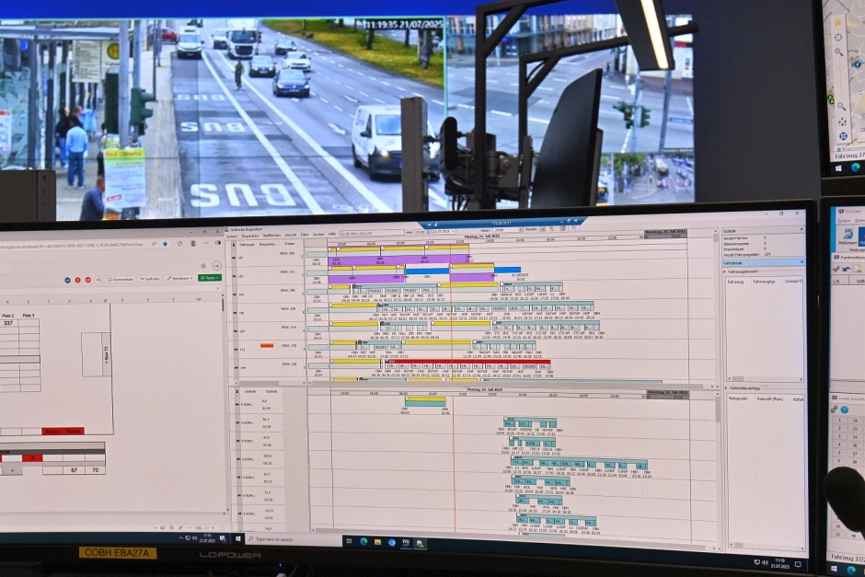This screenshot has height=577, width=865.
Task: Click the arrow icon for vehicle row 144
Action: (236, 367)
